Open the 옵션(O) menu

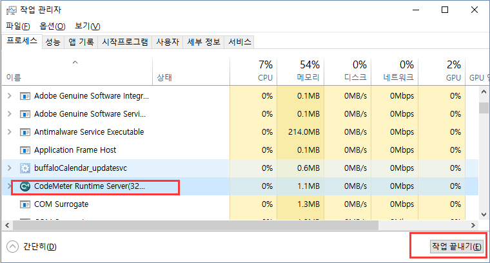pyautogui.click(x=52, y=26)
